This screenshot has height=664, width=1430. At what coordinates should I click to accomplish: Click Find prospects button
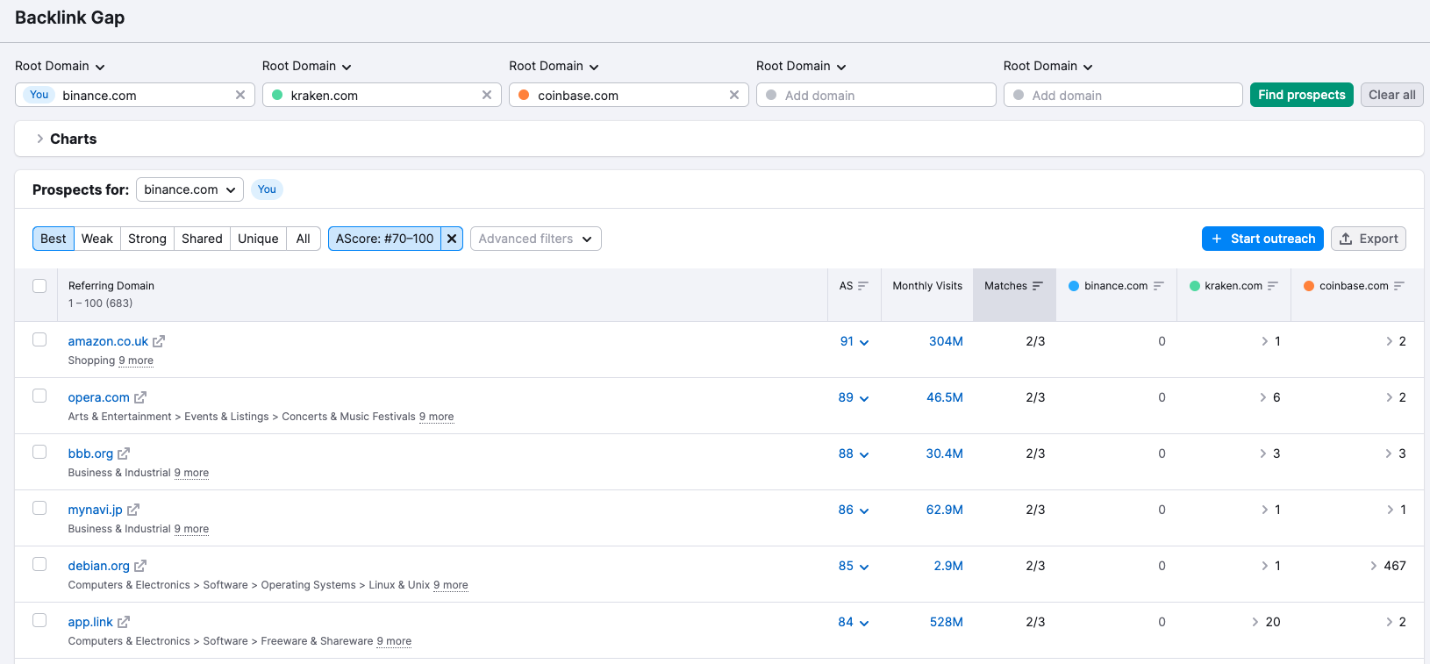click(x=1302, y=95)
